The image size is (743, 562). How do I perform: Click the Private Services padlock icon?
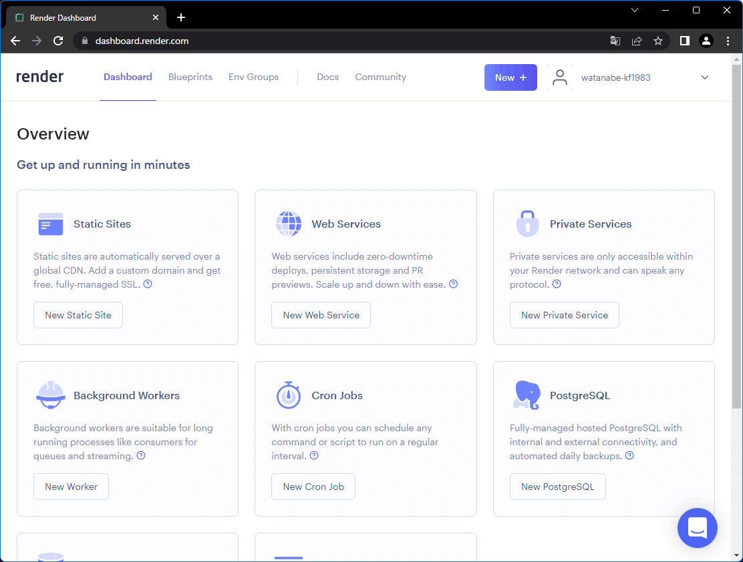point(527,224)
